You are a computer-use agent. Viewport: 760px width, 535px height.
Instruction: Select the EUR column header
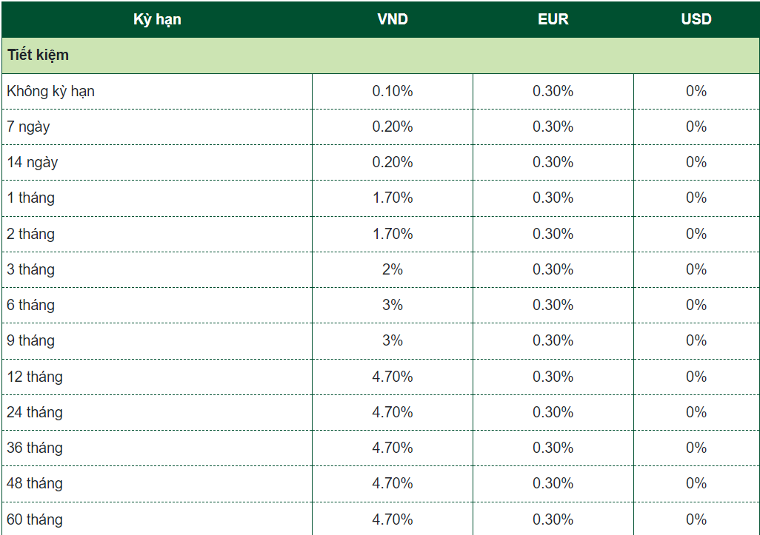[x=553, y=20]
